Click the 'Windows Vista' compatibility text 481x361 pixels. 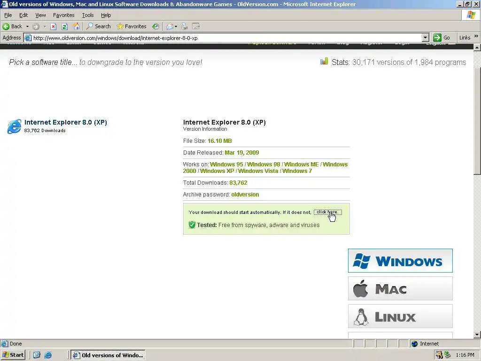(258, 171)
